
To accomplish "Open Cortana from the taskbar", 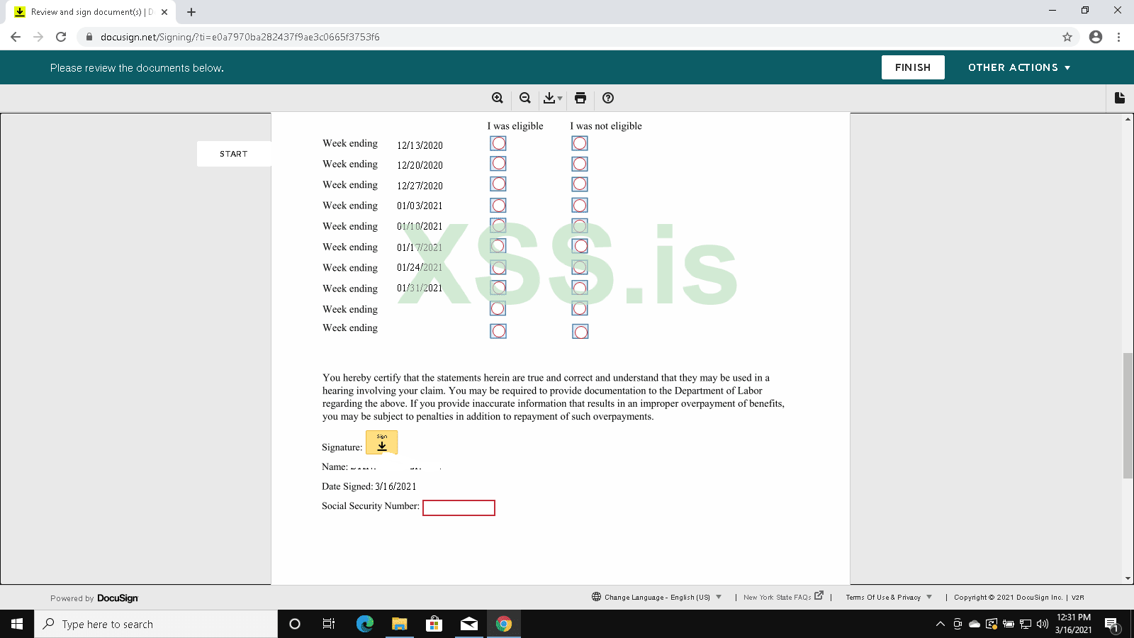I will pos(295,624).
